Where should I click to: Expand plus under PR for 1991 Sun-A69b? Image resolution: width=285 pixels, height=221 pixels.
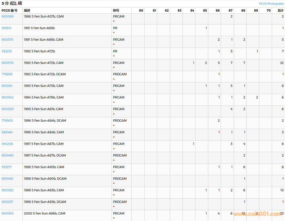point(114,32)
